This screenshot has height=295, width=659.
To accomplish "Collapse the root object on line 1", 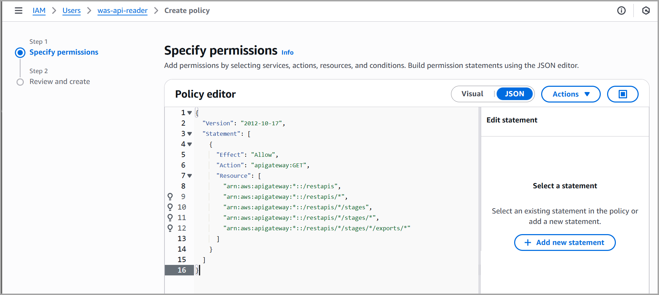I will click(190, 113).
